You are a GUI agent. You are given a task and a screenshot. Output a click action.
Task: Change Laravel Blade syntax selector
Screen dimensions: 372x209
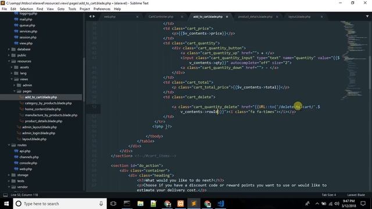tap(356, 195)
